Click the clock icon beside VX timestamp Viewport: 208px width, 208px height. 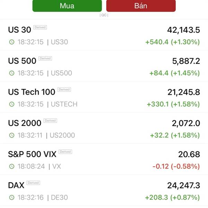tap(12, 166)
